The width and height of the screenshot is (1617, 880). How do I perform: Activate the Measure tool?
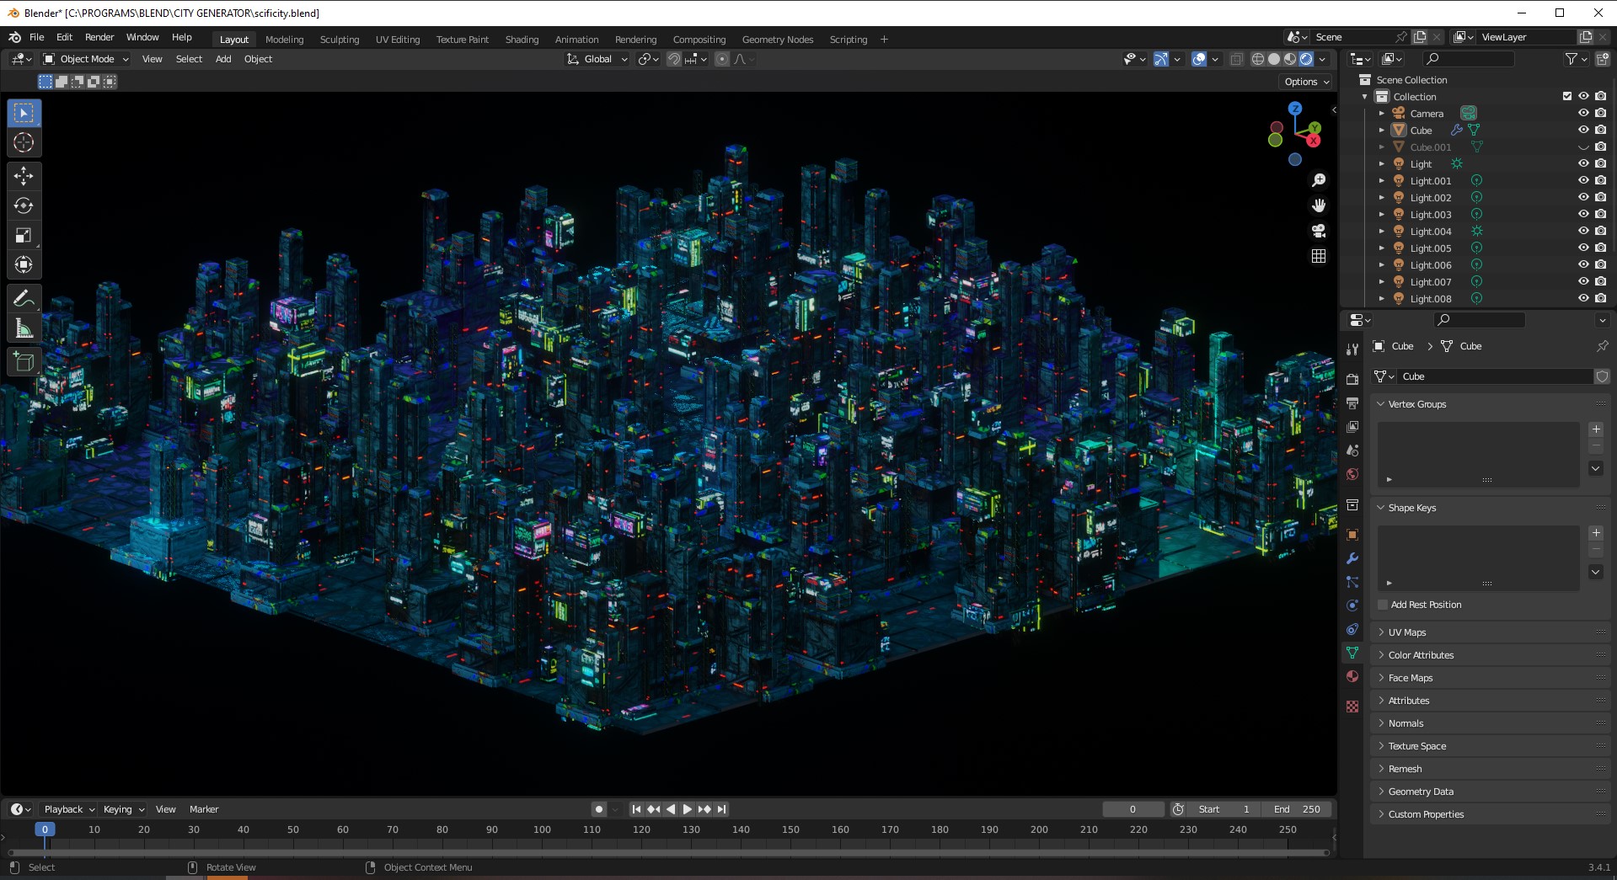pyautogui.click(x=24, y=328)
